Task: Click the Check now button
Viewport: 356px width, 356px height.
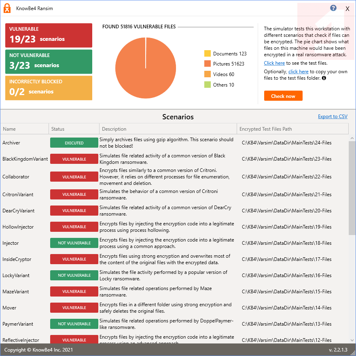Action: (x=283, y=96)
